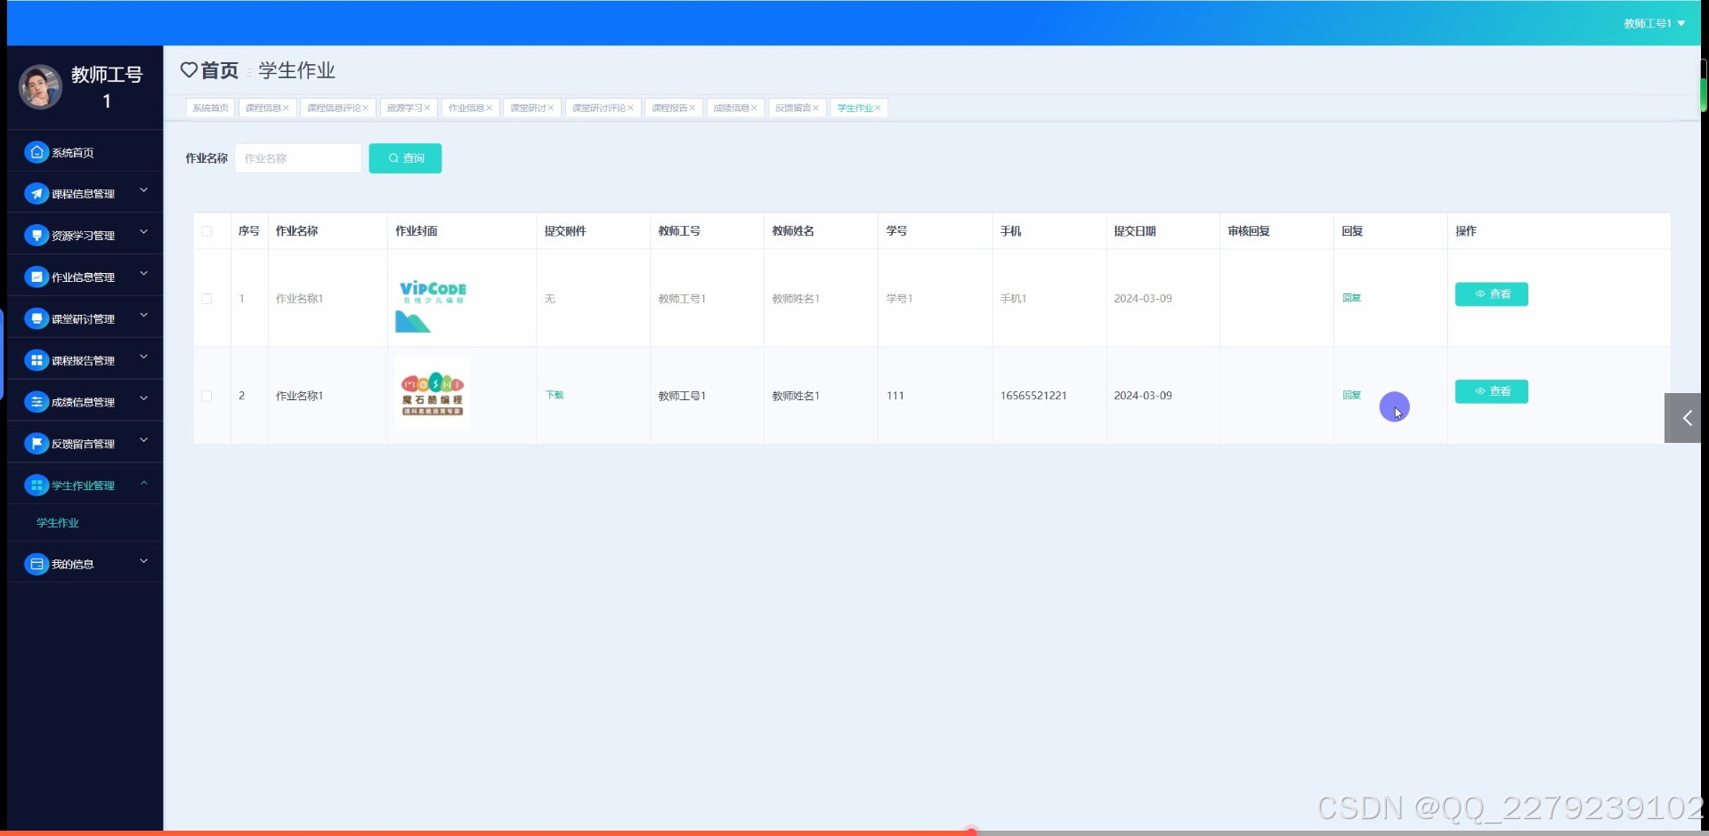The height and width of the screenshot is (836, 1709).
Task: Click the 审核回复 column header
Action: (1249, 231)
